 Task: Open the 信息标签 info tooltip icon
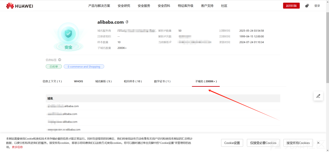[60, 60]
